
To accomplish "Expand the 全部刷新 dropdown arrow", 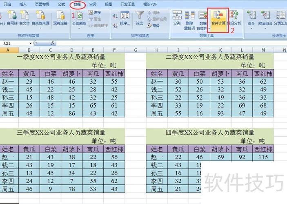I will click(x=79, y=29).
